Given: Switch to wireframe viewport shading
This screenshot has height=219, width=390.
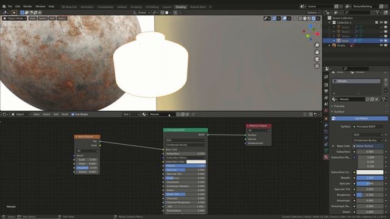Looking at the screenshot, I should (300, 18).
